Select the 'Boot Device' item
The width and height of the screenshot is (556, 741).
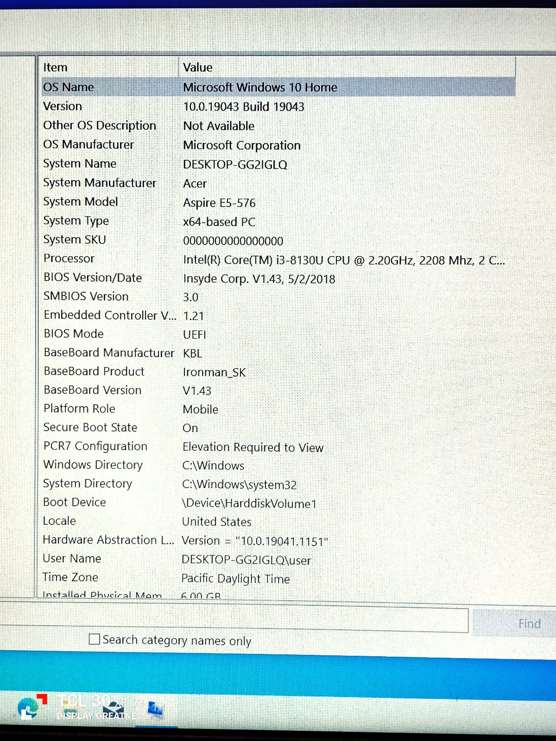pos(75,502)
